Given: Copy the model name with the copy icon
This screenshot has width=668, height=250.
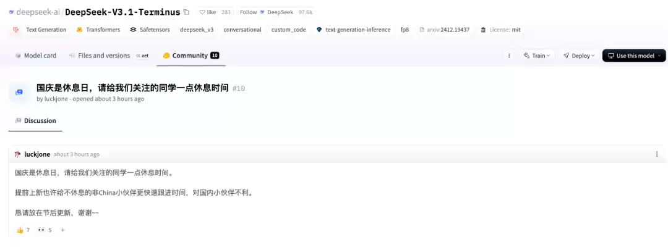Looking at the screenshot, I should [186, 12].
